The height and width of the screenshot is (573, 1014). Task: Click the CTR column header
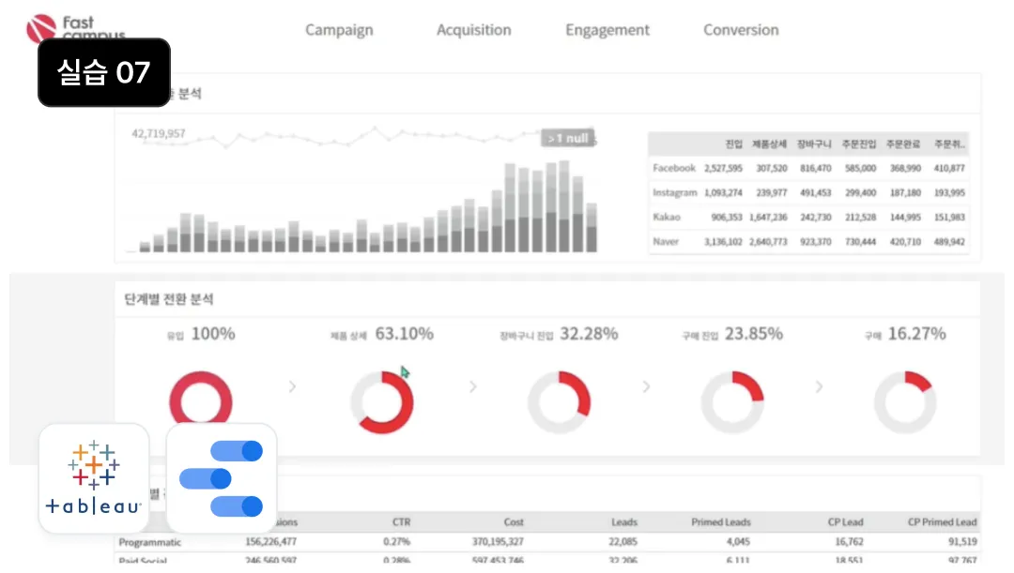point(401,522)
